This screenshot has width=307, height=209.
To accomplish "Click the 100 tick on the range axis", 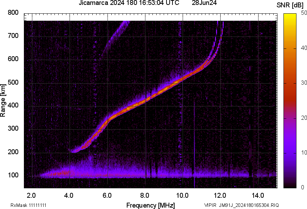I will pos(13,175).
